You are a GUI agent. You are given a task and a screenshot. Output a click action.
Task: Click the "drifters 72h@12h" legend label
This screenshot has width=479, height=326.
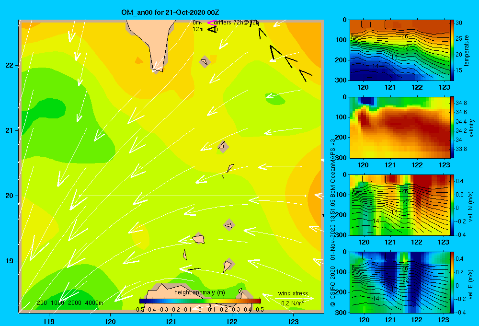236,23
